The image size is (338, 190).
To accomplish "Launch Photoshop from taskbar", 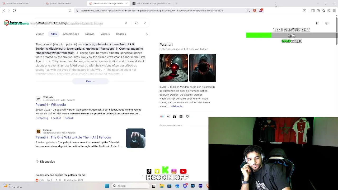I will 193,186.
